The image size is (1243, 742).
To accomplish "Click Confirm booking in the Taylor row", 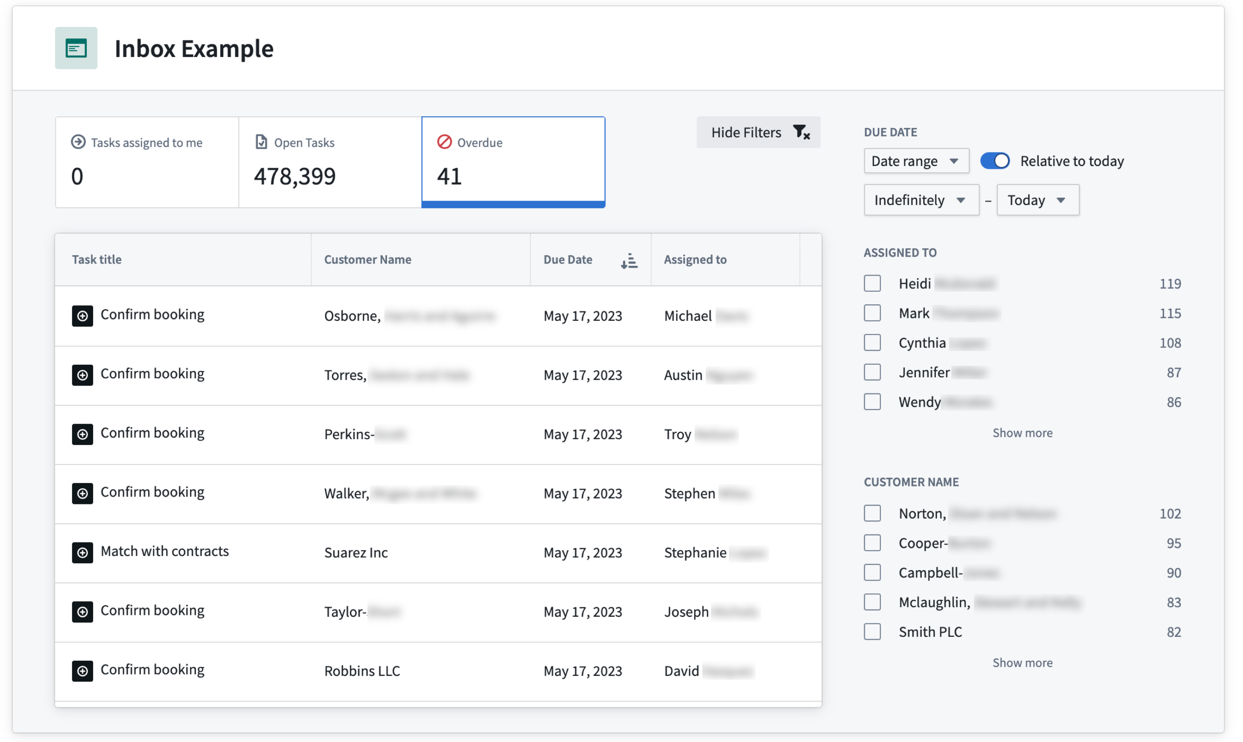I will click(x=153, y=611).
